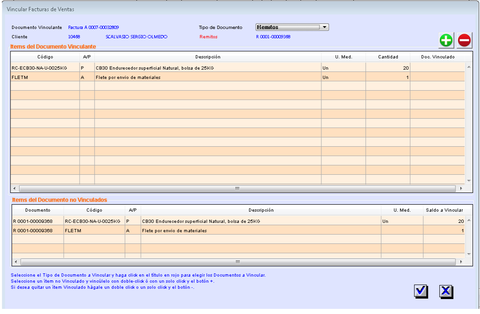Click A/P column header in lower table

point(133,210)
